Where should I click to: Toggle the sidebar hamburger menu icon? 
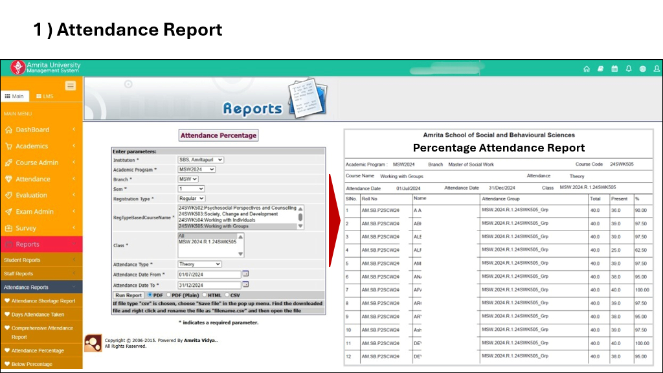coord(71,85)
